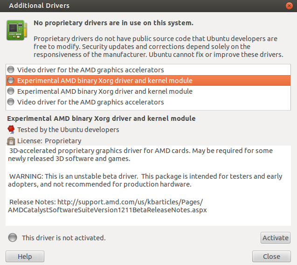This screenshot has height=265, width=297.
Task: Select highlighted Experimental AMD binary radio button
Action: [x=11, y=80]
